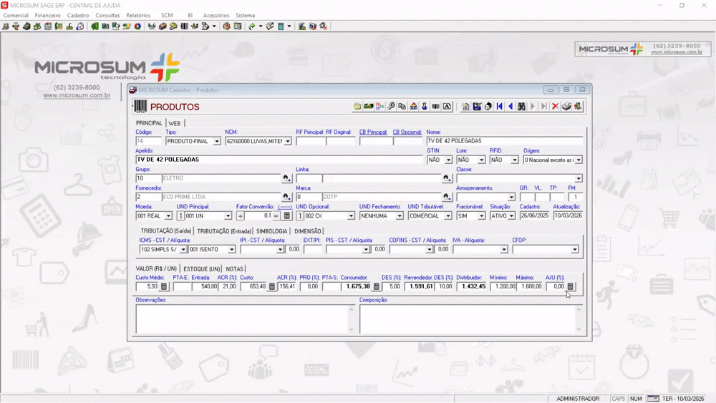The height and width of the screenshot is (403, 716).
Task: Switch to the TRIBUTAÇÃO (Entrada) tab
Action: click(224, 231)
